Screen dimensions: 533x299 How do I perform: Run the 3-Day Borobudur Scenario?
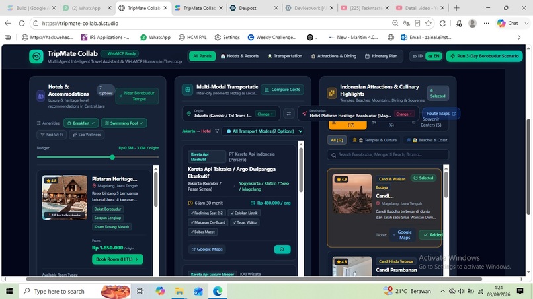[484, 56]
